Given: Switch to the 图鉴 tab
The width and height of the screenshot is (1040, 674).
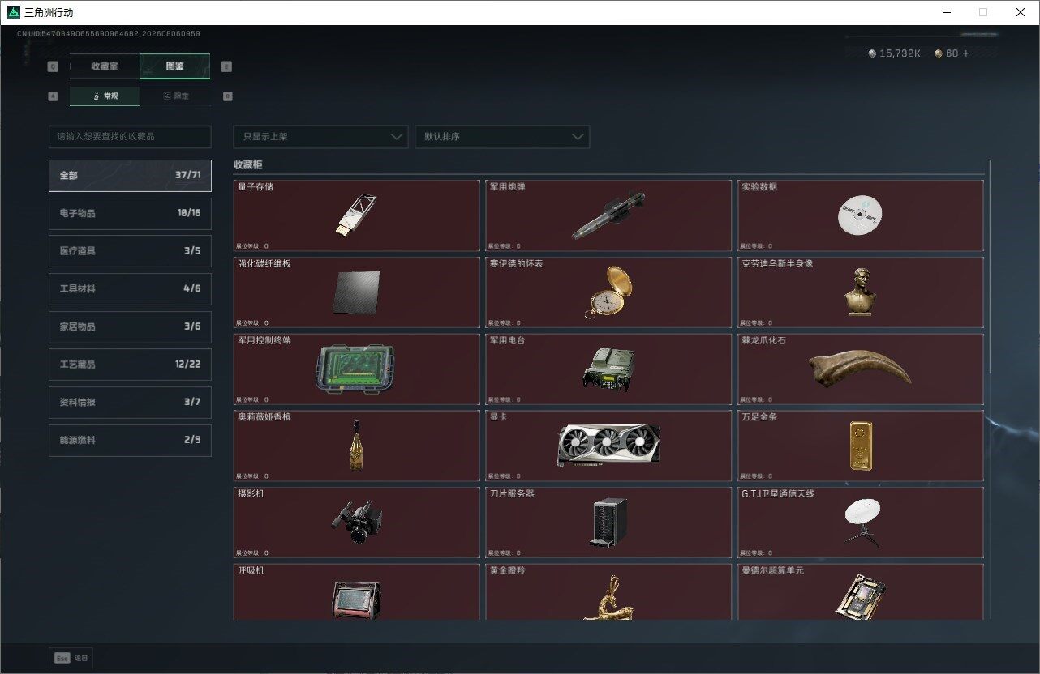Looking at the screenshot, I should point(175,66).
